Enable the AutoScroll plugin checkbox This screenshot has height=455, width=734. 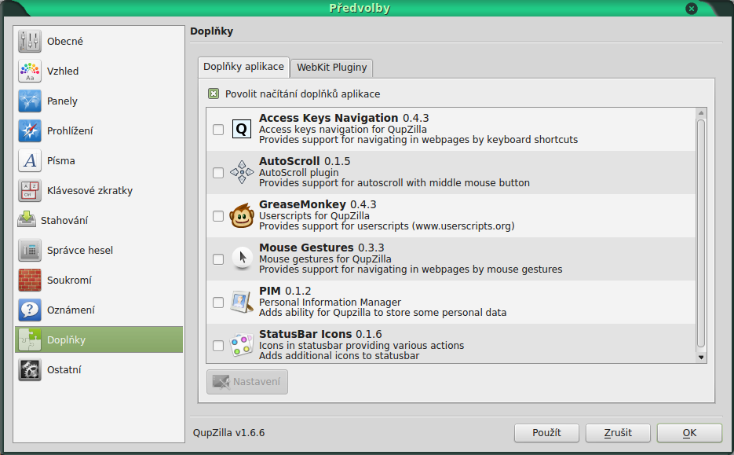point(218,173)
